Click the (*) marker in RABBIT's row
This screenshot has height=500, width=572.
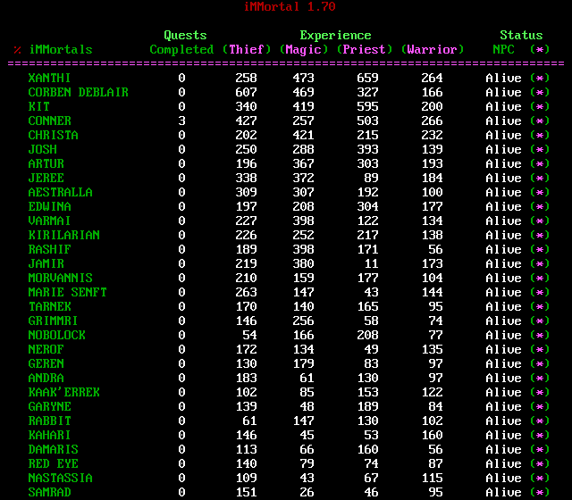(x=539, y=421)
